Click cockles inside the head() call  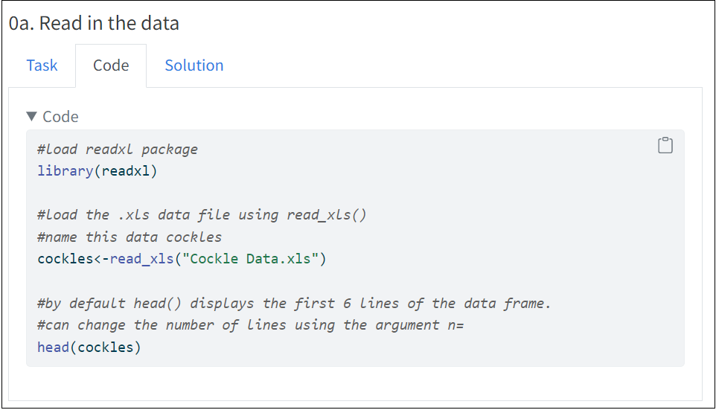(106, 347)
